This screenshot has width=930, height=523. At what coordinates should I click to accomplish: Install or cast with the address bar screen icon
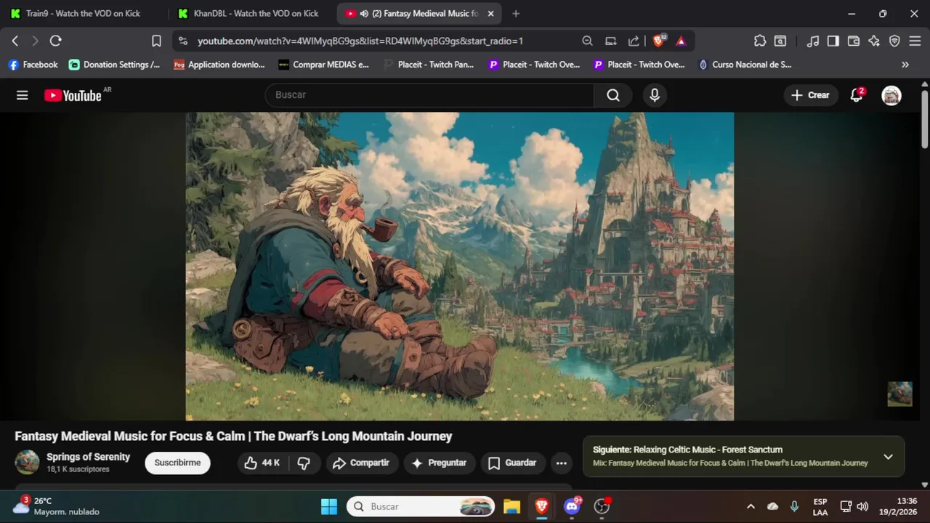(x=611, y=41)
